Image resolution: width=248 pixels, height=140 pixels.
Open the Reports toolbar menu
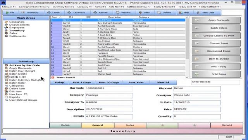pyautogui.click(x=123, y=12)
